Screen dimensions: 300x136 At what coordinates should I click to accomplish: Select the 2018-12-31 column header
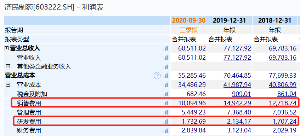pyautogui.click(x=275, y=20)
